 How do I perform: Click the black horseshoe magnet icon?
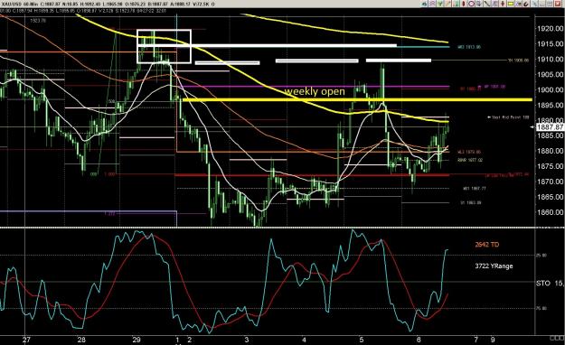click(526, 4)
